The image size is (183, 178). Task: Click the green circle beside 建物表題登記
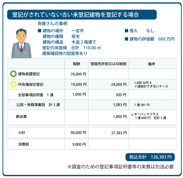click(13, 74)
